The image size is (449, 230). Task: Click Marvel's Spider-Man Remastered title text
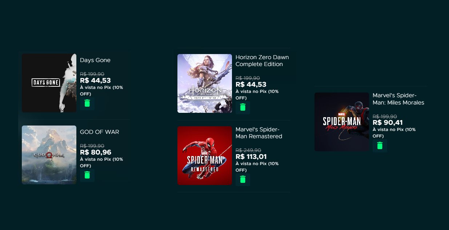point(259,133)
